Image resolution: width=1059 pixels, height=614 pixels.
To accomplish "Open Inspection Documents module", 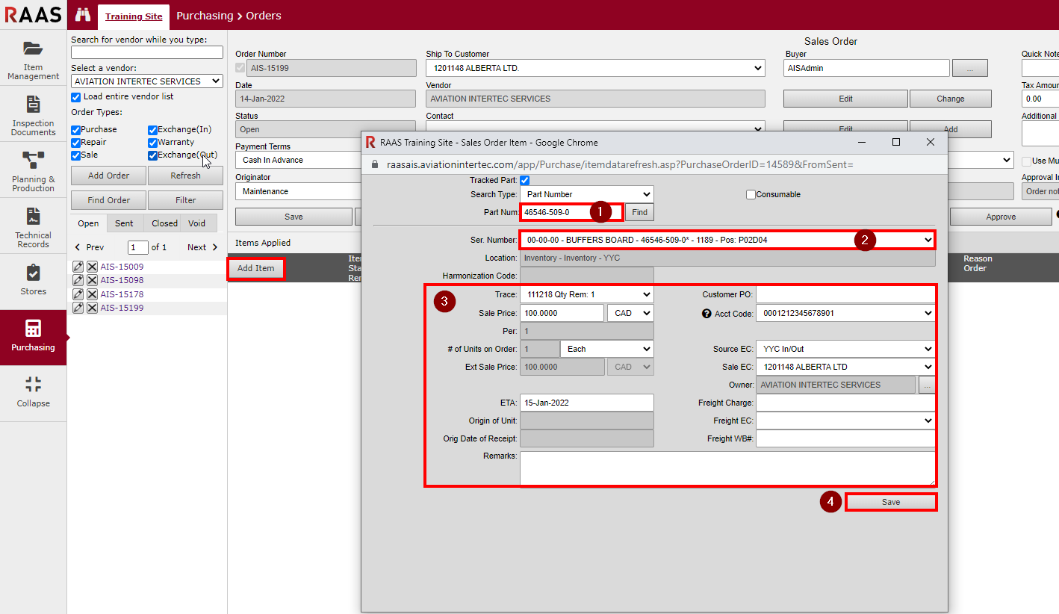I will point(33,114).
